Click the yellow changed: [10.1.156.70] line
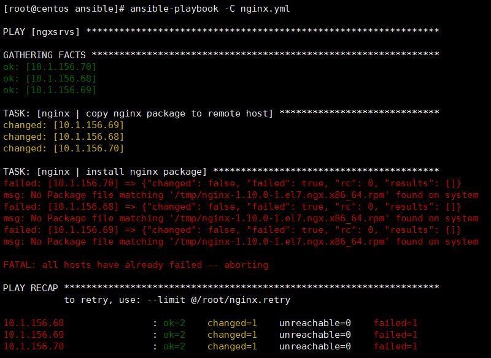Screen dimensions: 491x358 click(x=64, y=148)
